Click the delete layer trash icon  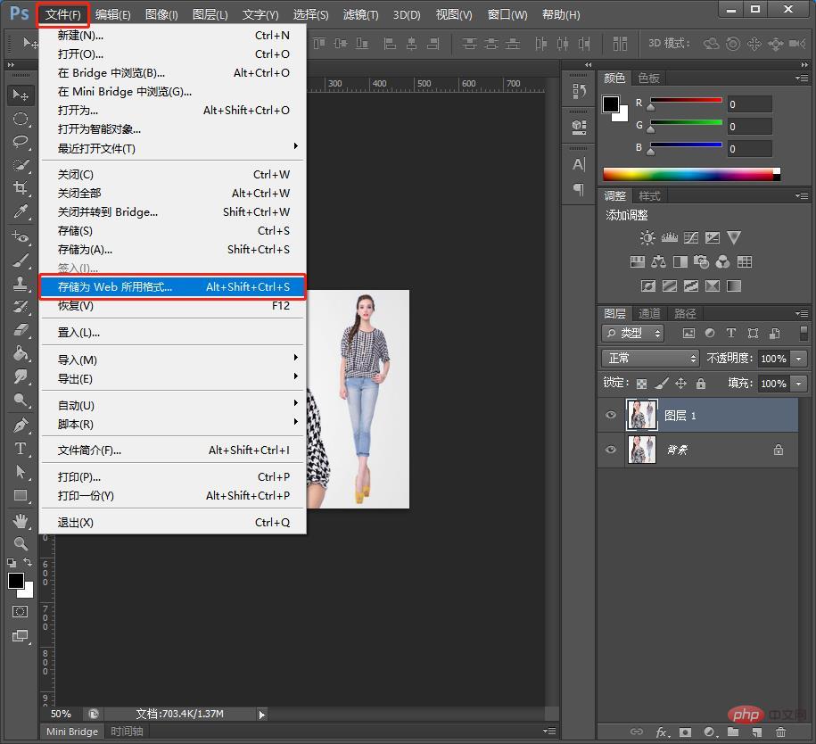(780, 732)
